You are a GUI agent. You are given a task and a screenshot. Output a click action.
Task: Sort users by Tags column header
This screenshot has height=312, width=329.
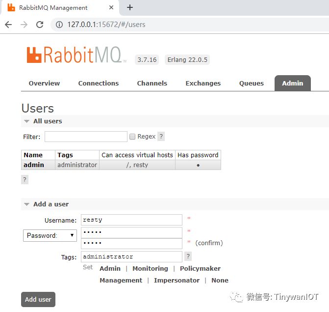tap(65, 155)
